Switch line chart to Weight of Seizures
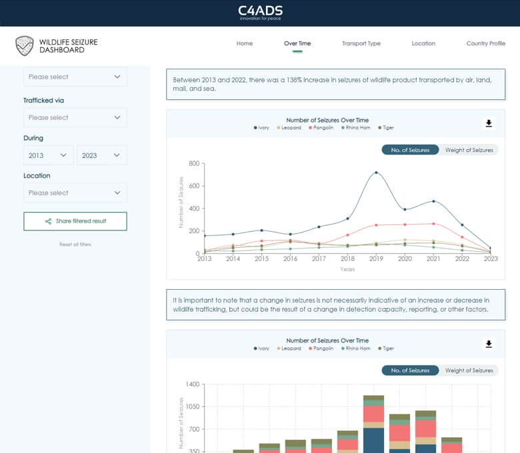Screen dimensions: 520x453 (469, 150)
